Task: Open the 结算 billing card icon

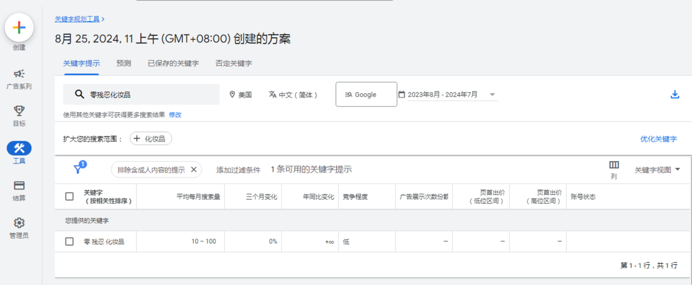Action: 19,186
